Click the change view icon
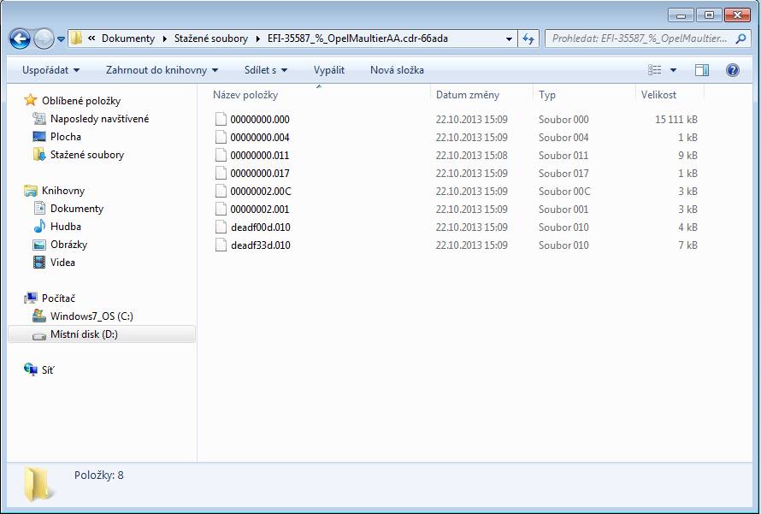The image size is (761, 514). (x=655, y=70)
